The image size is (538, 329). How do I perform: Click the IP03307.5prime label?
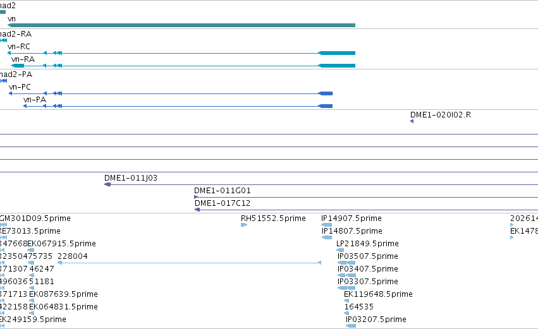pos(368,282)
